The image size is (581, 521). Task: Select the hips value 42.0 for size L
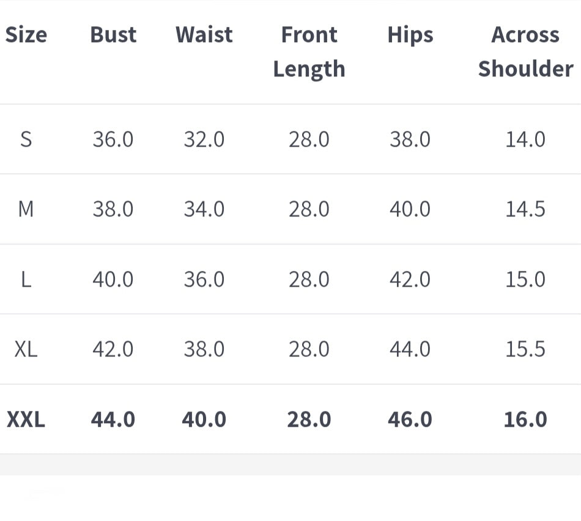pyautogui.click(x=410, y=279)
